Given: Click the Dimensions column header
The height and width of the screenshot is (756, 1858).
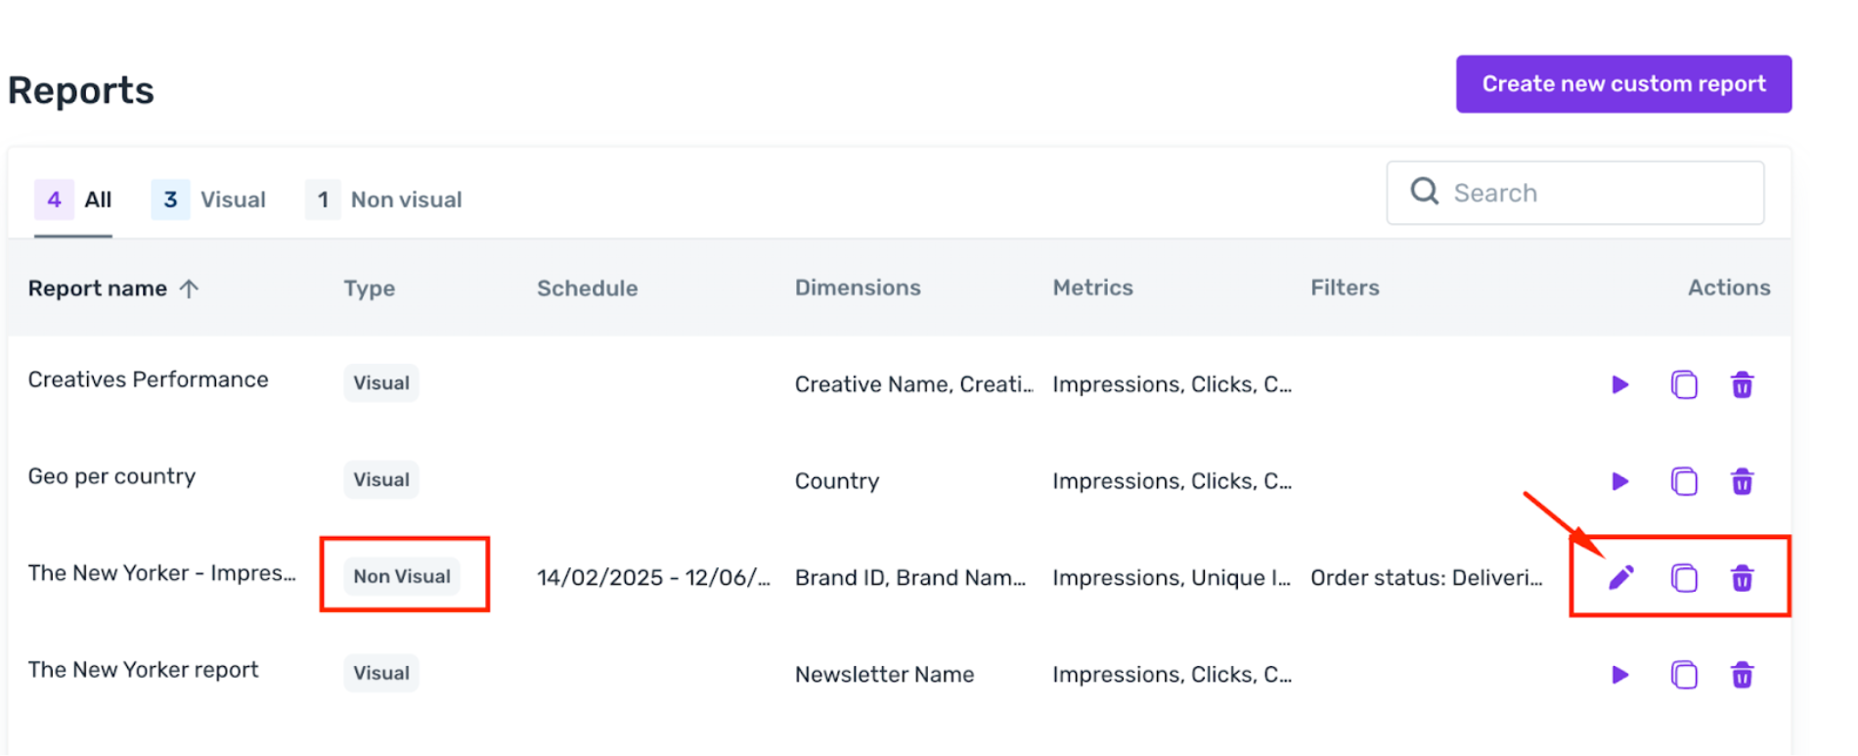Looking at the screenshot, I should [858, 288].
